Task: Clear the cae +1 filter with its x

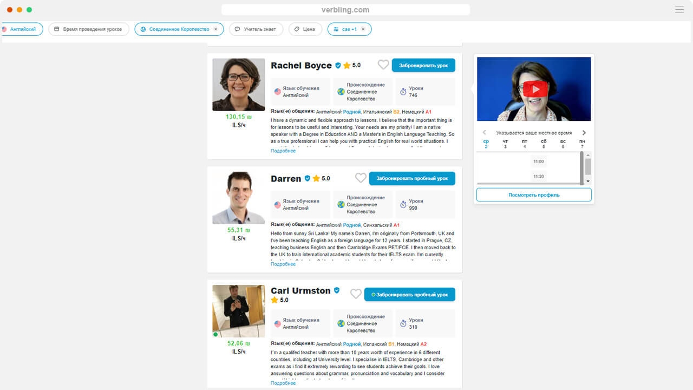Action: coord(363,29)
